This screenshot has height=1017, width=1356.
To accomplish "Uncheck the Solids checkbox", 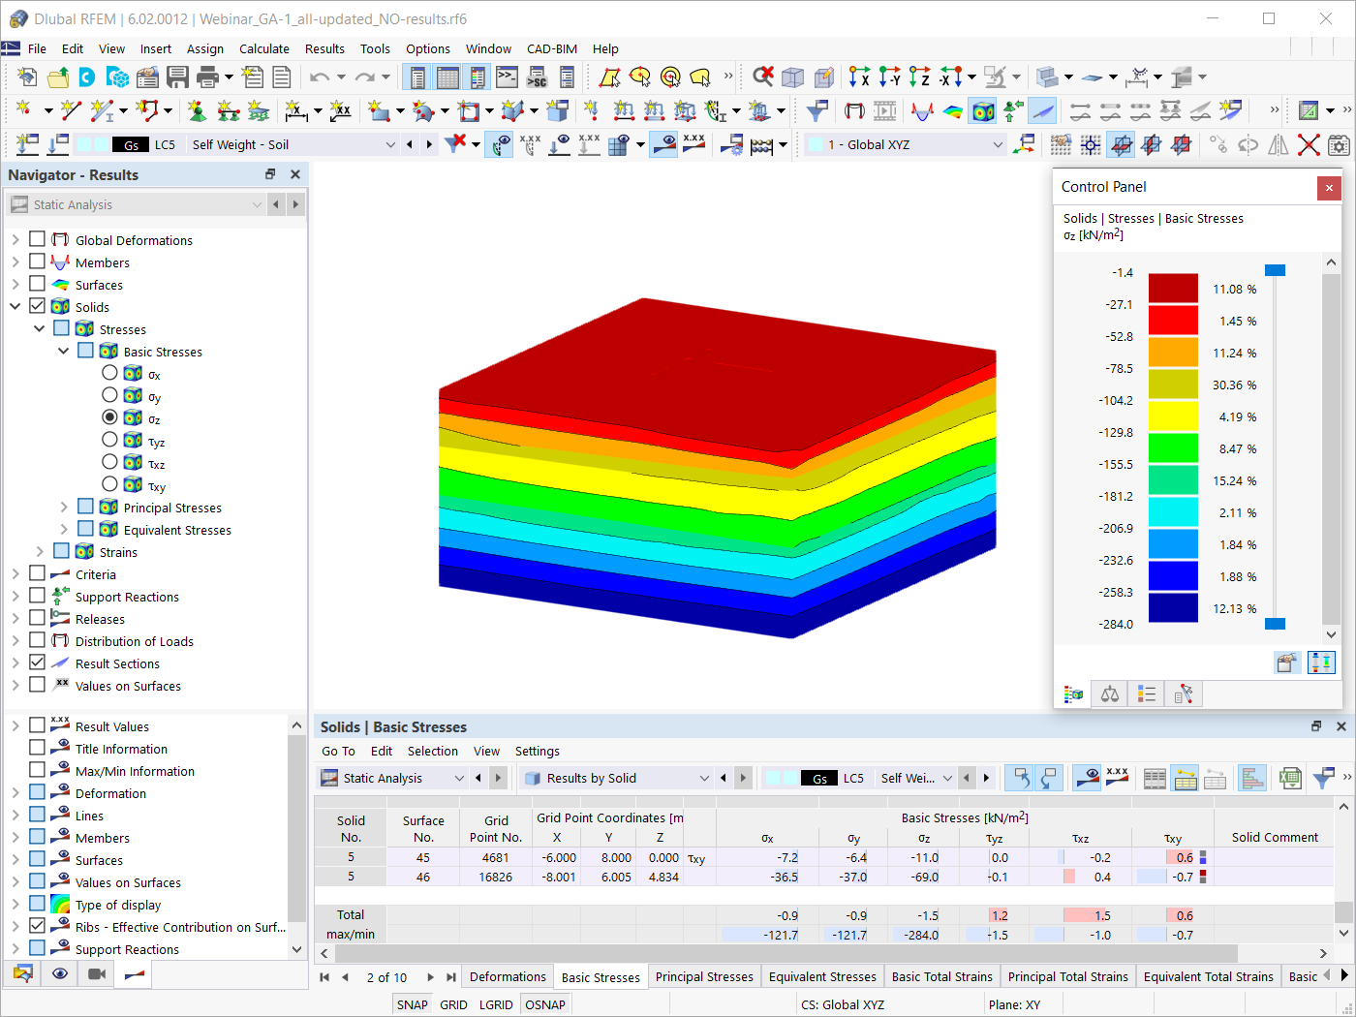I will coord(37,306).
